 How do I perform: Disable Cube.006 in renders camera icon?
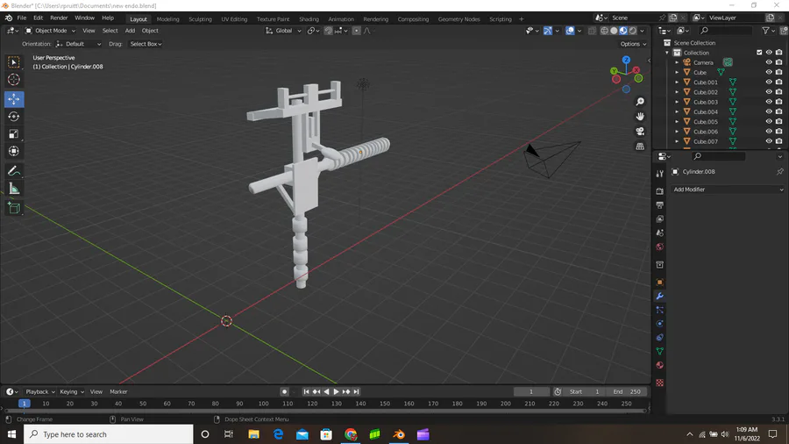coord(779,132)
